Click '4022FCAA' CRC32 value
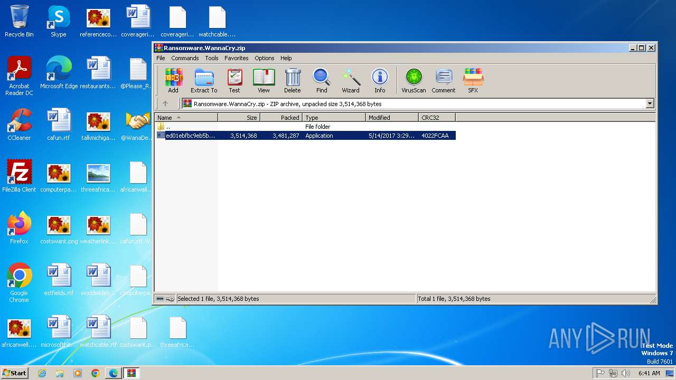This screenshot has width=676, height=380. tap(435, 136)
